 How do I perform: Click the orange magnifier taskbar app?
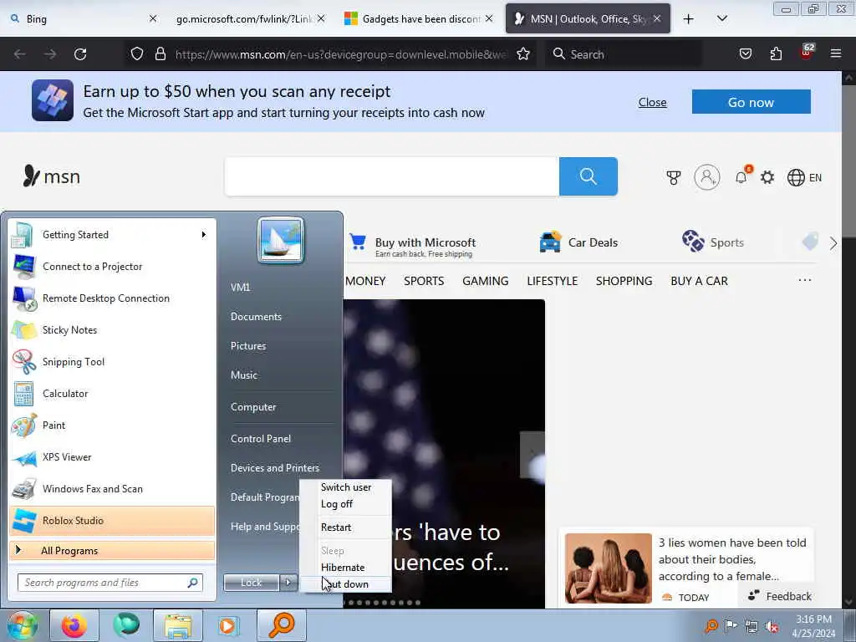pyautogui.click(x=281, y=625)
